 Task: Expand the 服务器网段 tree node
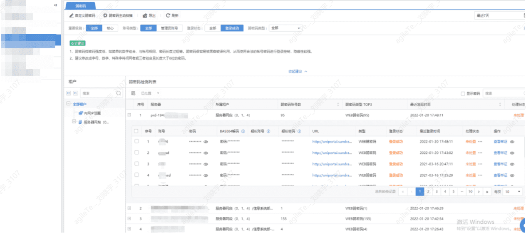pyautogui.click(x=74, y=122)
